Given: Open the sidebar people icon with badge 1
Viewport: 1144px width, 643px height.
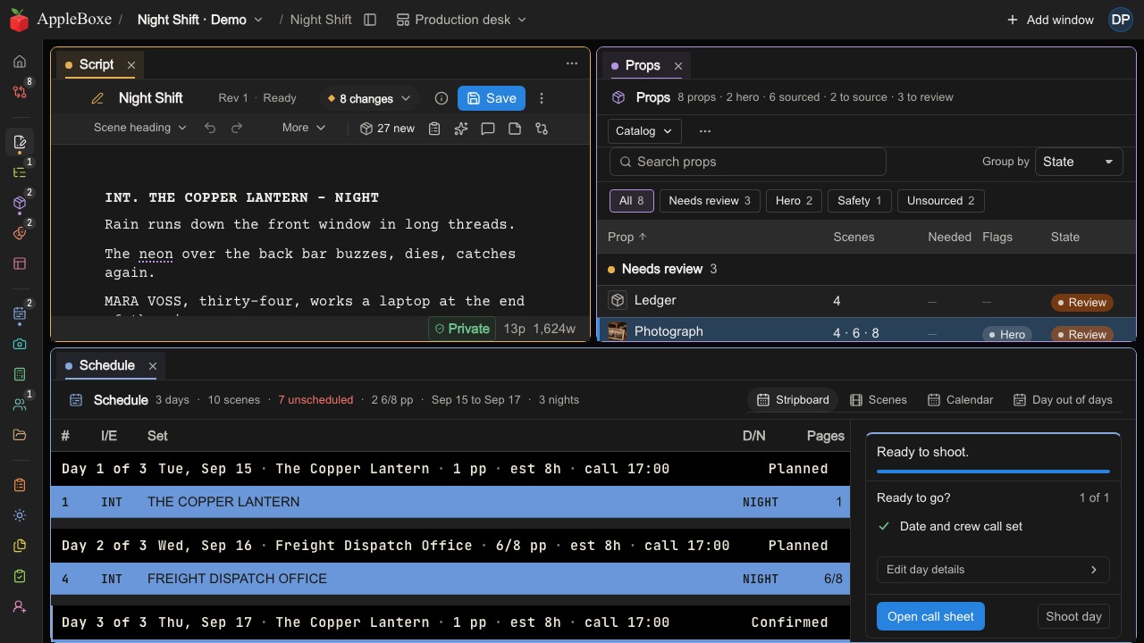Looking at the screenshot, I should pyautogui.click(x=20, y=405).
